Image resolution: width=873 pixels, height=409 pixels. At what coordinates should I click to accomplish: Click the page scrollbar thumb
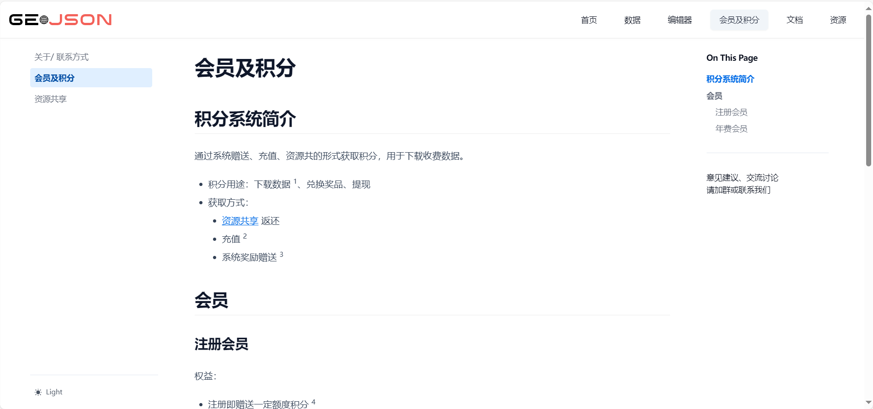click(x=868, y=90)
